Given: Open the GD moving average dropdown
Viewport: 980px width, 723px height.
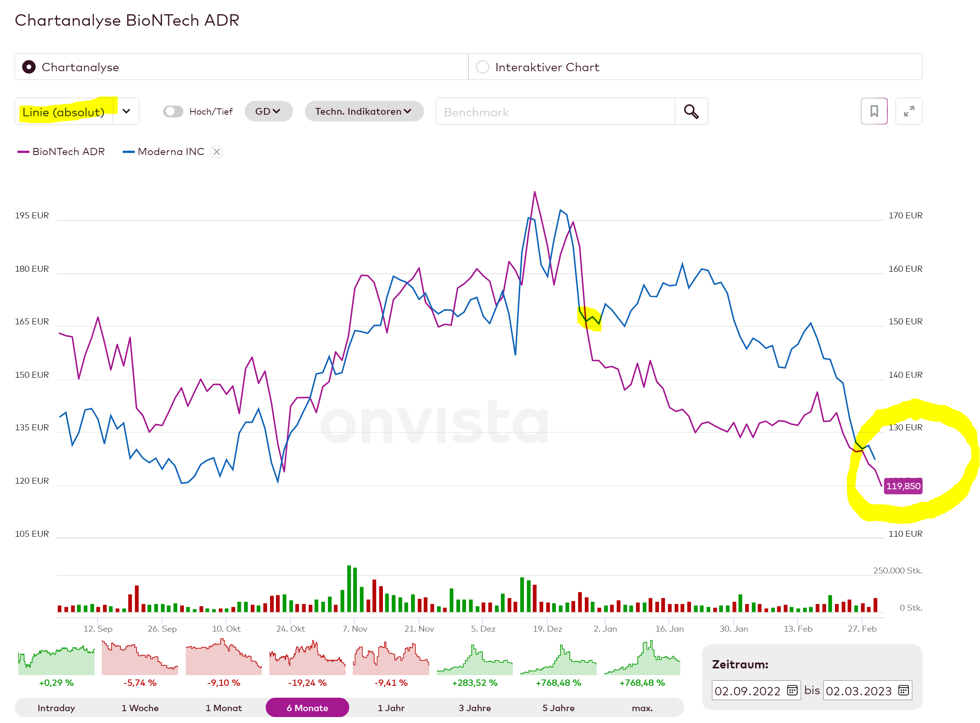Looking at the screenshot, I should [268, 112].
